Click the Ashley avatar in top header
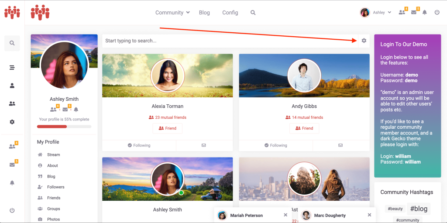447x223 pixels. click(x=364, y=13)
